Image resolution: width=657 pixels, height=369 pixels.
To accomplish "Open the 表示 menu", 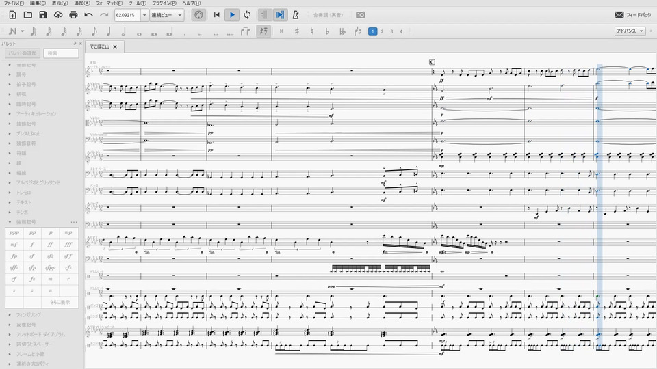I will 60,3.
